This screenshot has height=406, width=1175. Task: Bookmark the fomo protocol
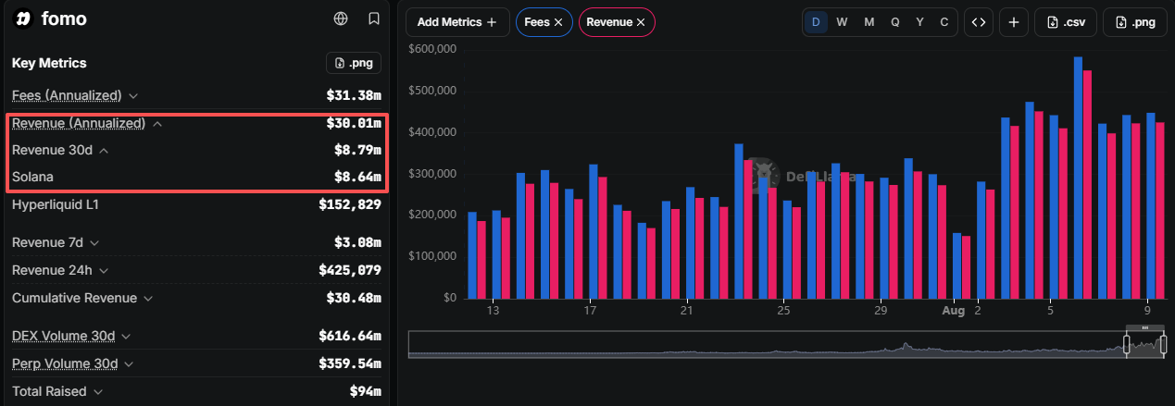click(373, 18)
